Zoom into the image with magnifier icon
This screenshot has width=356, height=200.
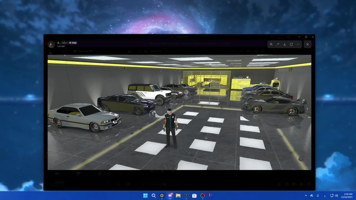coord(271,44)
